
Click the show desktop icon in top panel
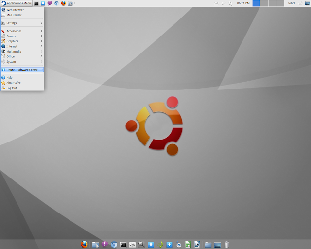coord(308,3)
